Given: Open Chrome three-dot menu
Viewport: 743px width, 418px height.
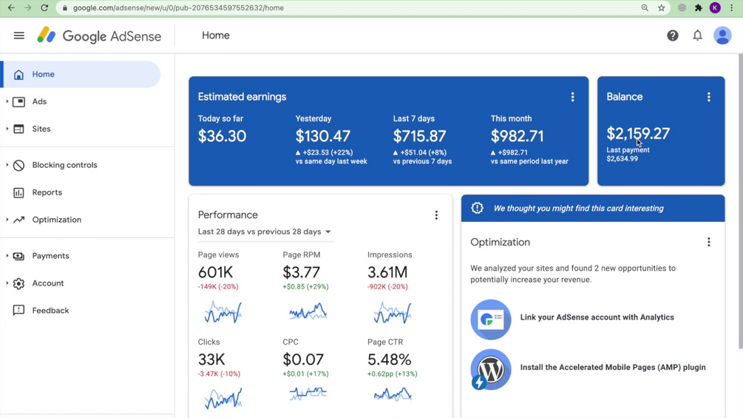Looking at the screenshot, I should coord(732,7).
